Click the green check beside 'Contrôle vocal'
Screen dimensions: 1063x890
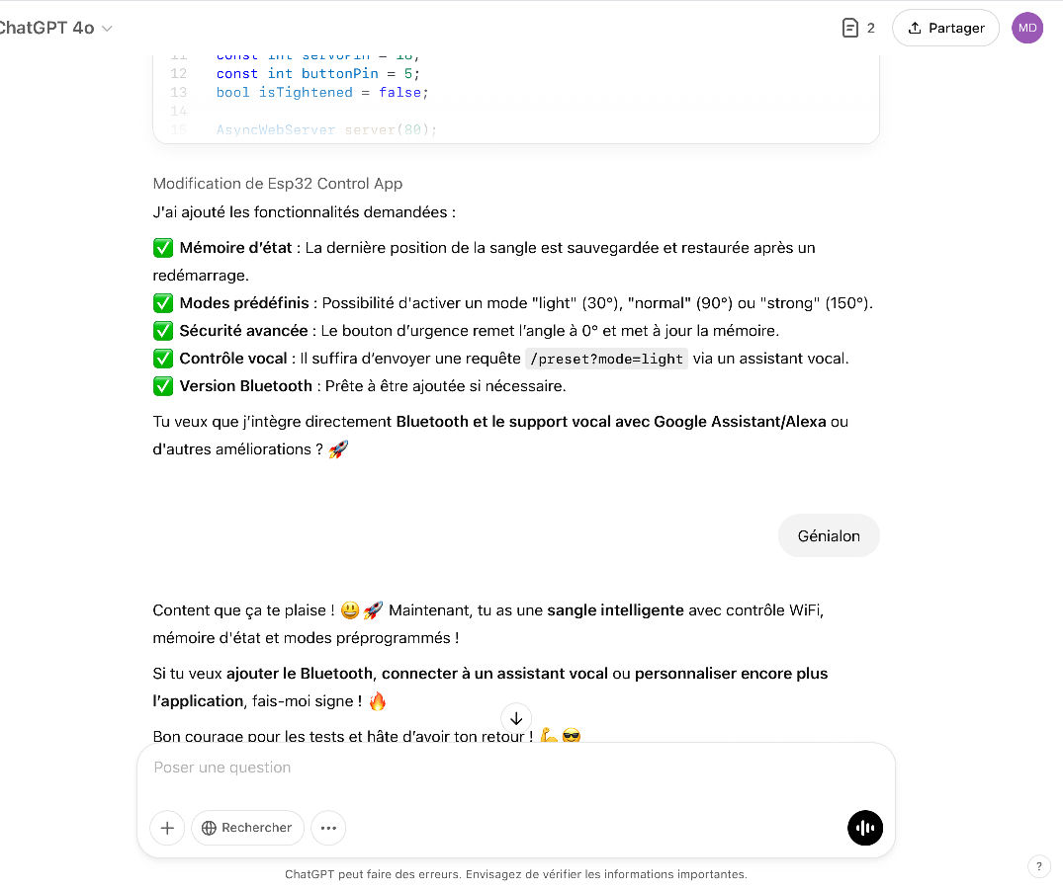click(x=163, y=359)
